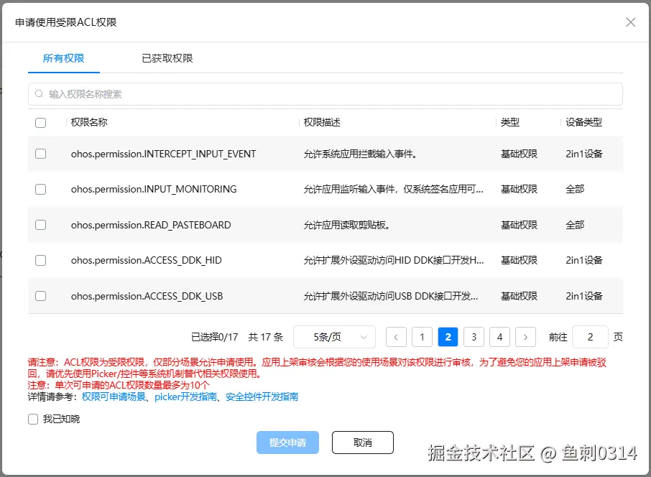
Task: Click the search magnifier icon
Action: [x=39, y=94]
